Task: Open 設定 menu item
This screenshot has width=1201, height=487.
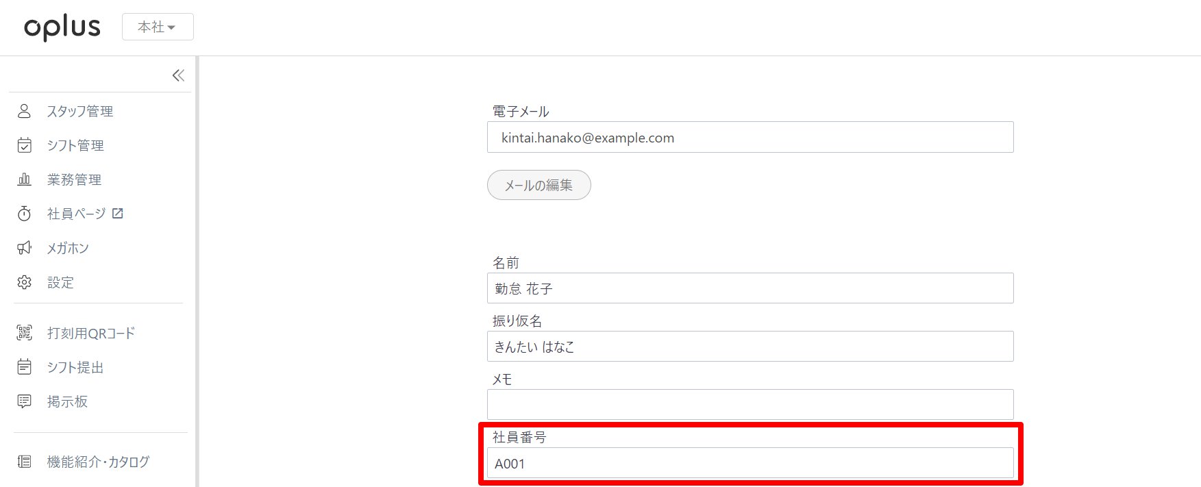Action: click(x=60, y=282)
